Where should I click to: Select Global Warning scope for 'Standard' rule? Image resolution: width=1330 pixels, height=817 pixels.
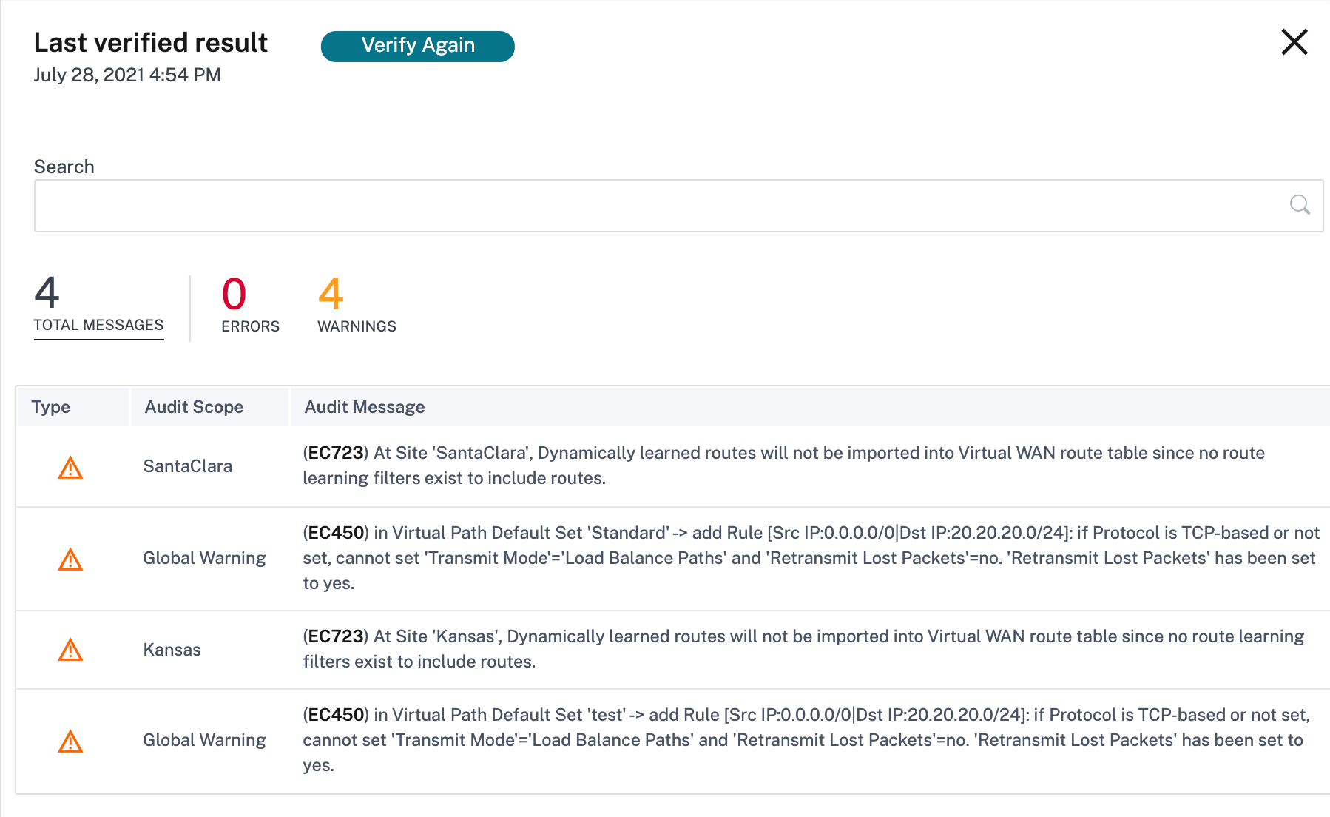pyautogui.click(x=204, y=558)
